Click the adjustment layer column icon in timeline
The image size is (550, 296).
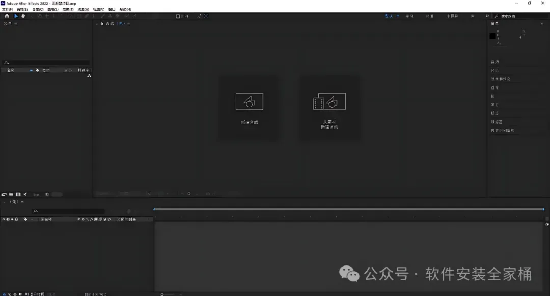coord(104,219)
